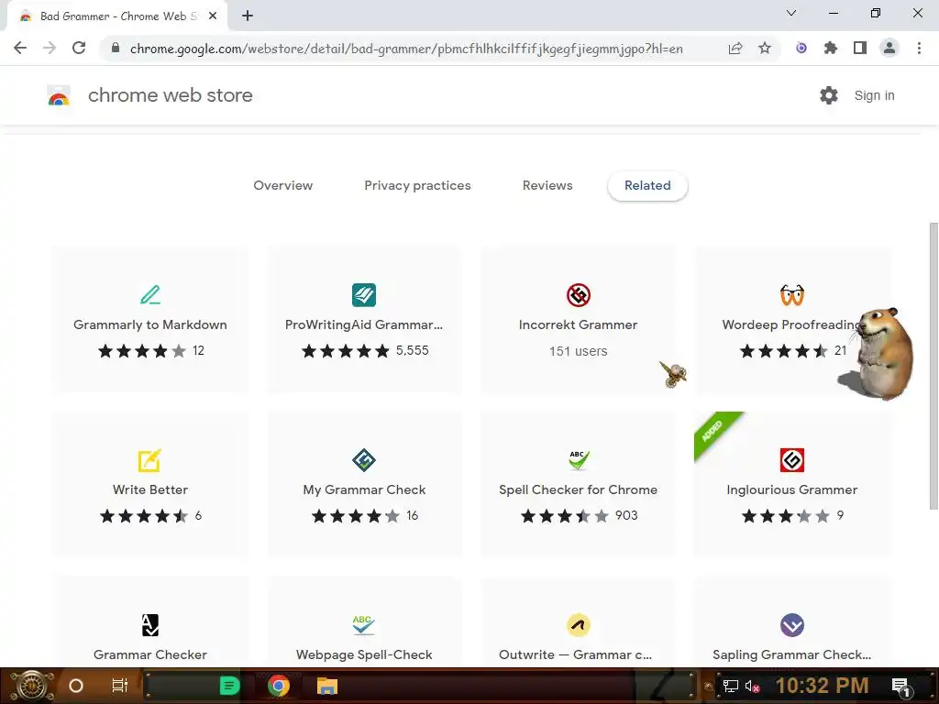Click the Wordeep Proofreading glasses icon

(x=791, y=294)
